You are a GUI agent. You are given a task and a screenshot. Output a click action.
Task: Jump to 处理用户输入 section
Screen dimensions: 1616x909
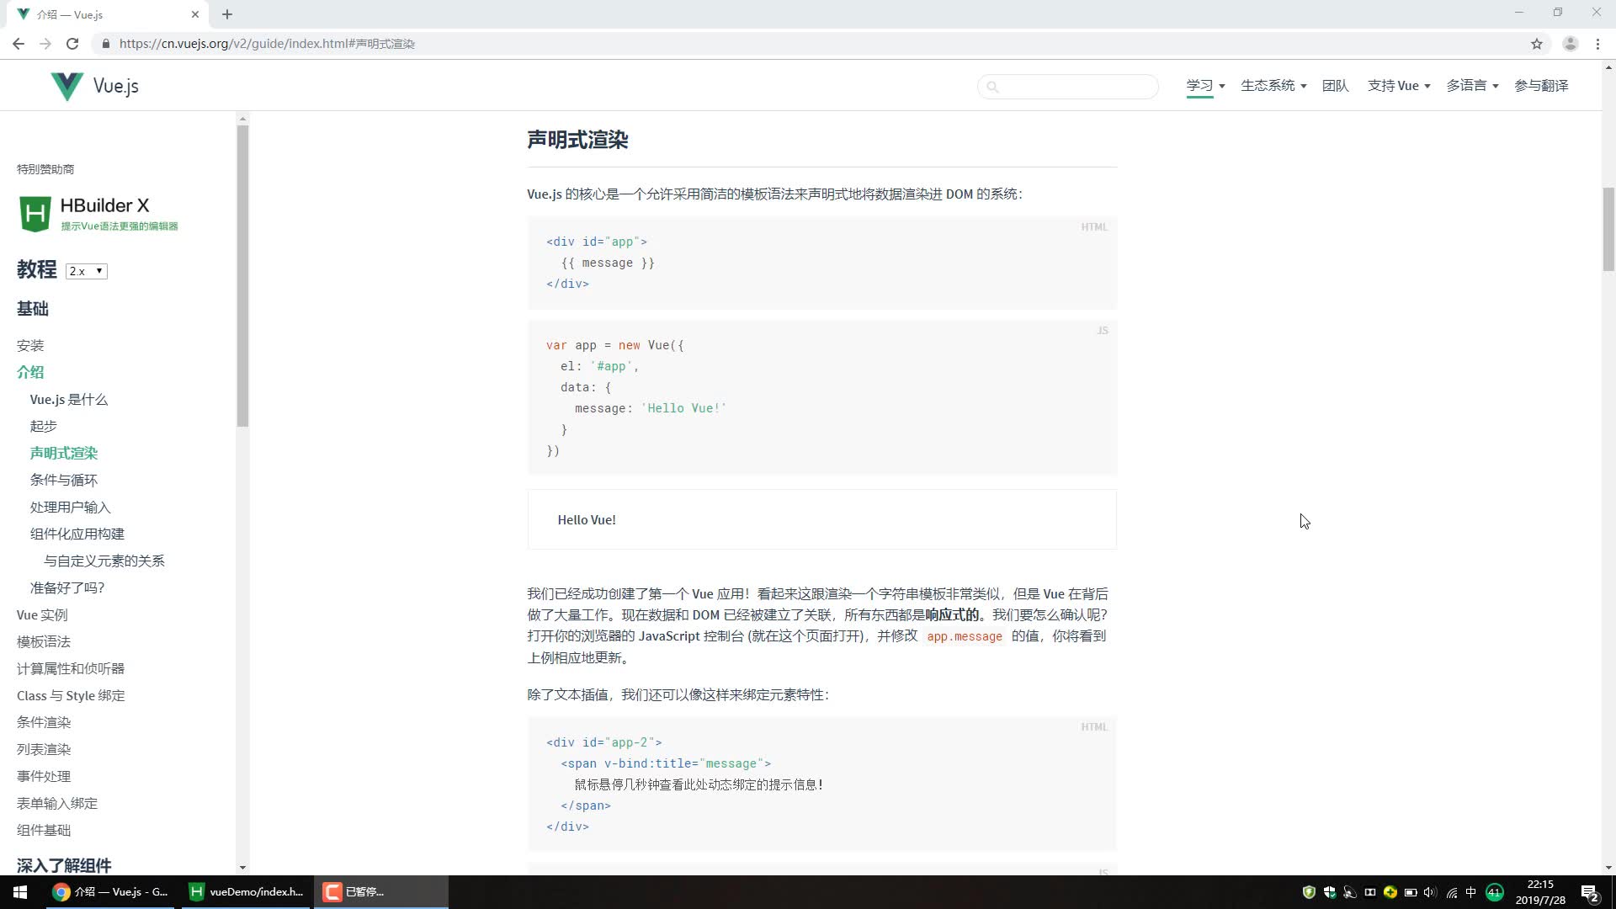coord(71,508)
